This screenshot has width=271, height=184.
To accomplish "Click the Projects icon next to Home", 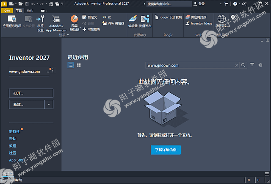I will [x=57, y=4].
